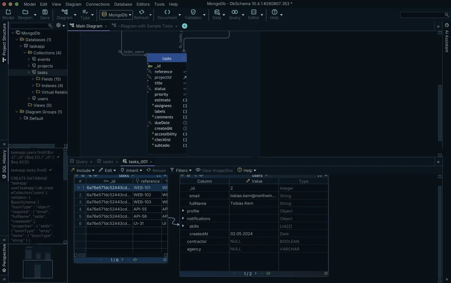The width and height of the screenshot is (451, 283).
Task: Go to next record in users panel
Action: [256, 274]
